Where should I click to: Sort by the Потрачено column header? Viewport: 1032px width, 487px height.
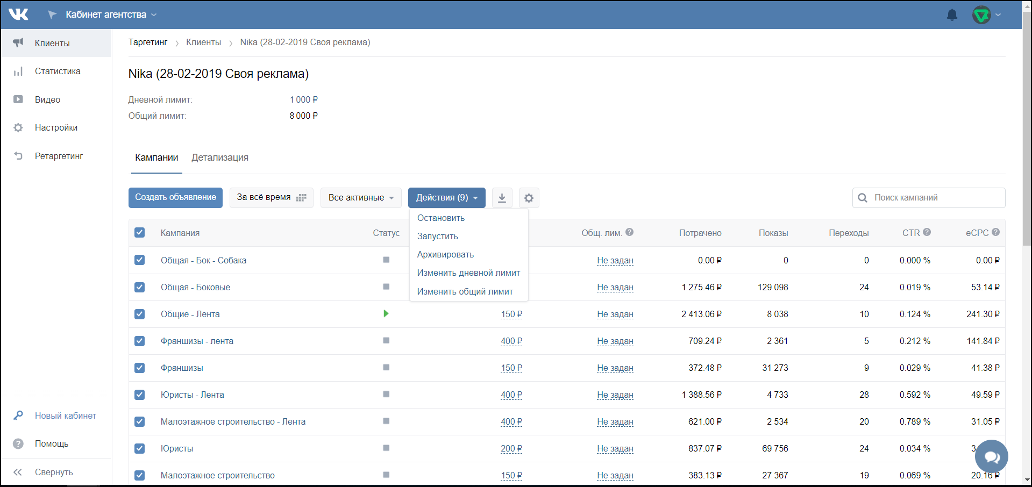pos(700,233)
